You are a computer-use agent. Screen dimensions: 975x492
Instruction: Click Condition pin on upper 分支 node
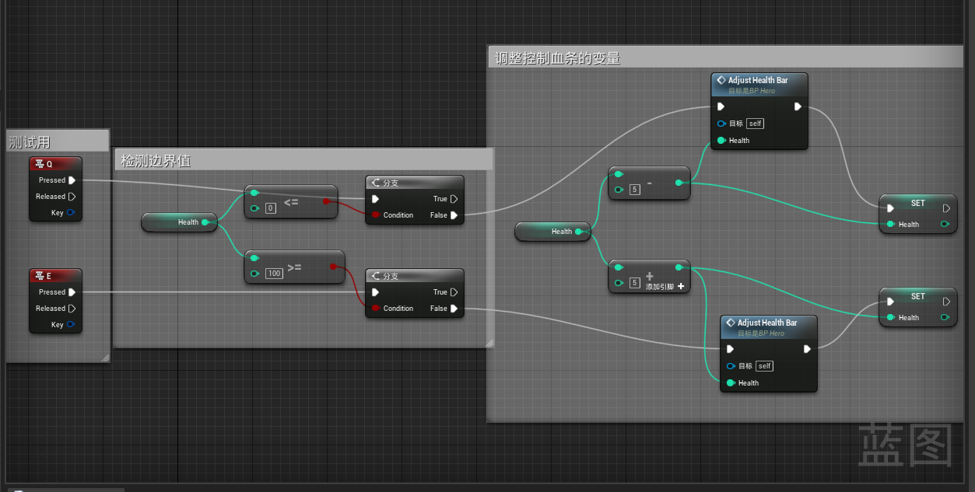click(376, 215)
